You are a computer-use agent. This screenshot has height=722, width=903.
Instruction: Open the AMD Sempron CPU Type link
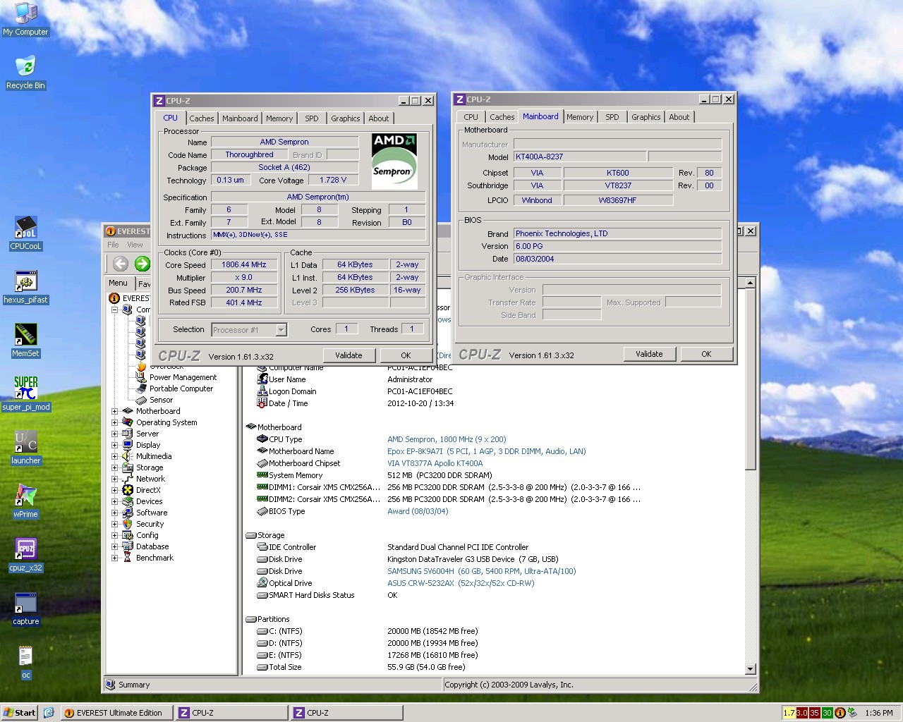click(446, 439)
